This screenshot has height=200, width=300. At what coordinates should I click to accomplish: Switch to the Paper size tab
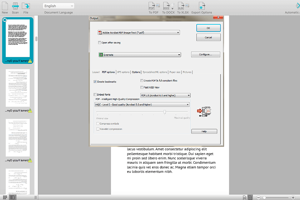click(x=175, y=72)
